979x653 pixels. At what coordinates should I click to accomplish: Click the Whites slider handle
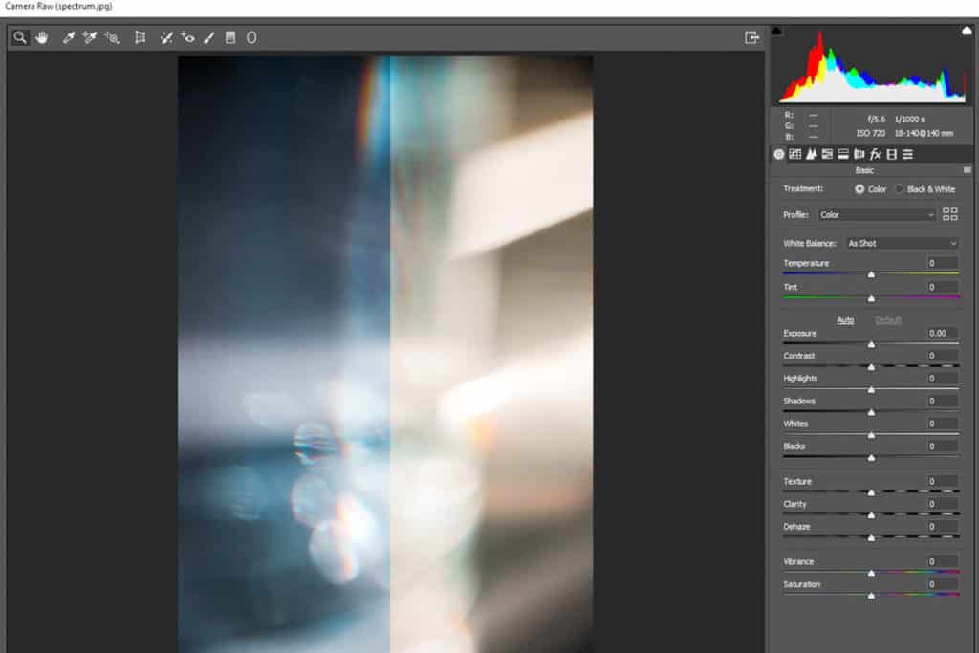872,435
